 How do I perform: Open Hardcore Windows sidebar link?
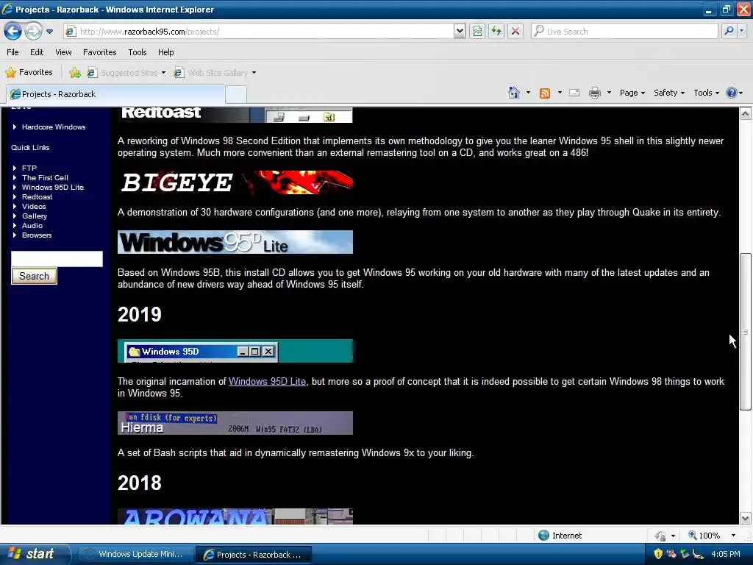[53, 127]
